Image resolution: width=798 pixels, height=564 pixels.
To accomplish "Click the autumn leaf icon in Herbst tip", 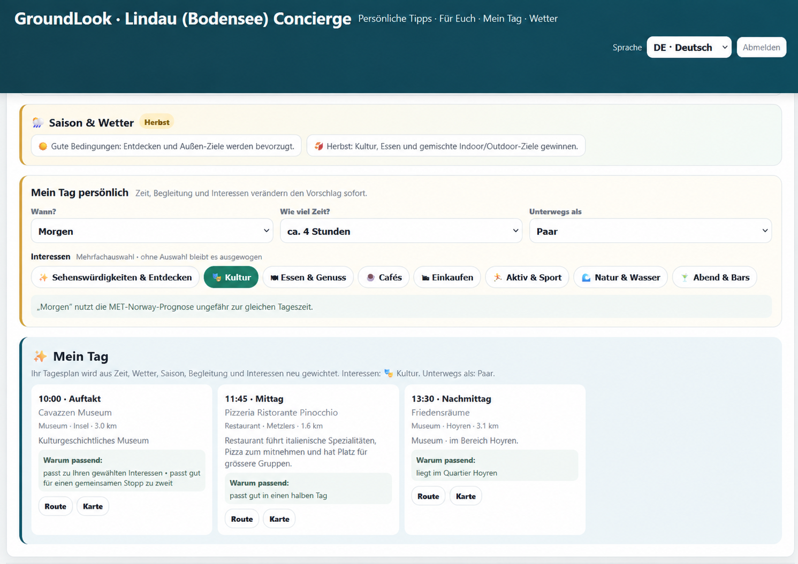I will [x=318, y=146].
